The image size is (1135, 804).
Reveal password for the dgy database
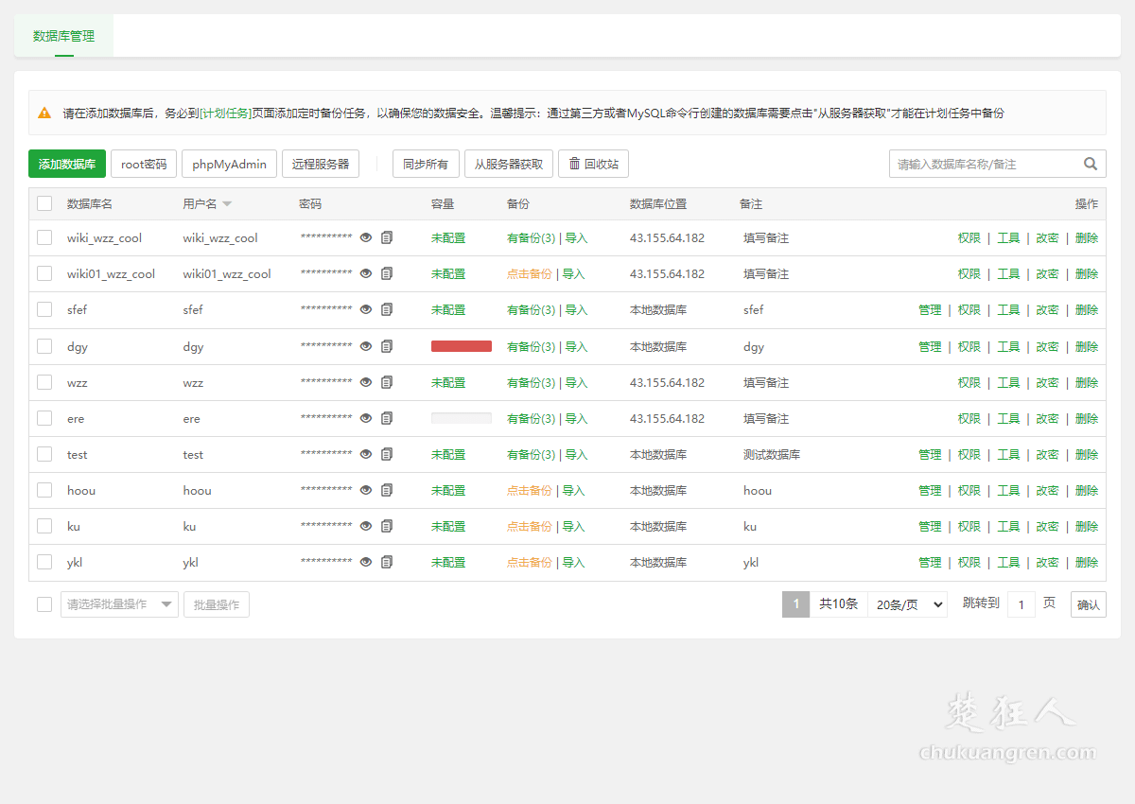click(x=366, y=346)
